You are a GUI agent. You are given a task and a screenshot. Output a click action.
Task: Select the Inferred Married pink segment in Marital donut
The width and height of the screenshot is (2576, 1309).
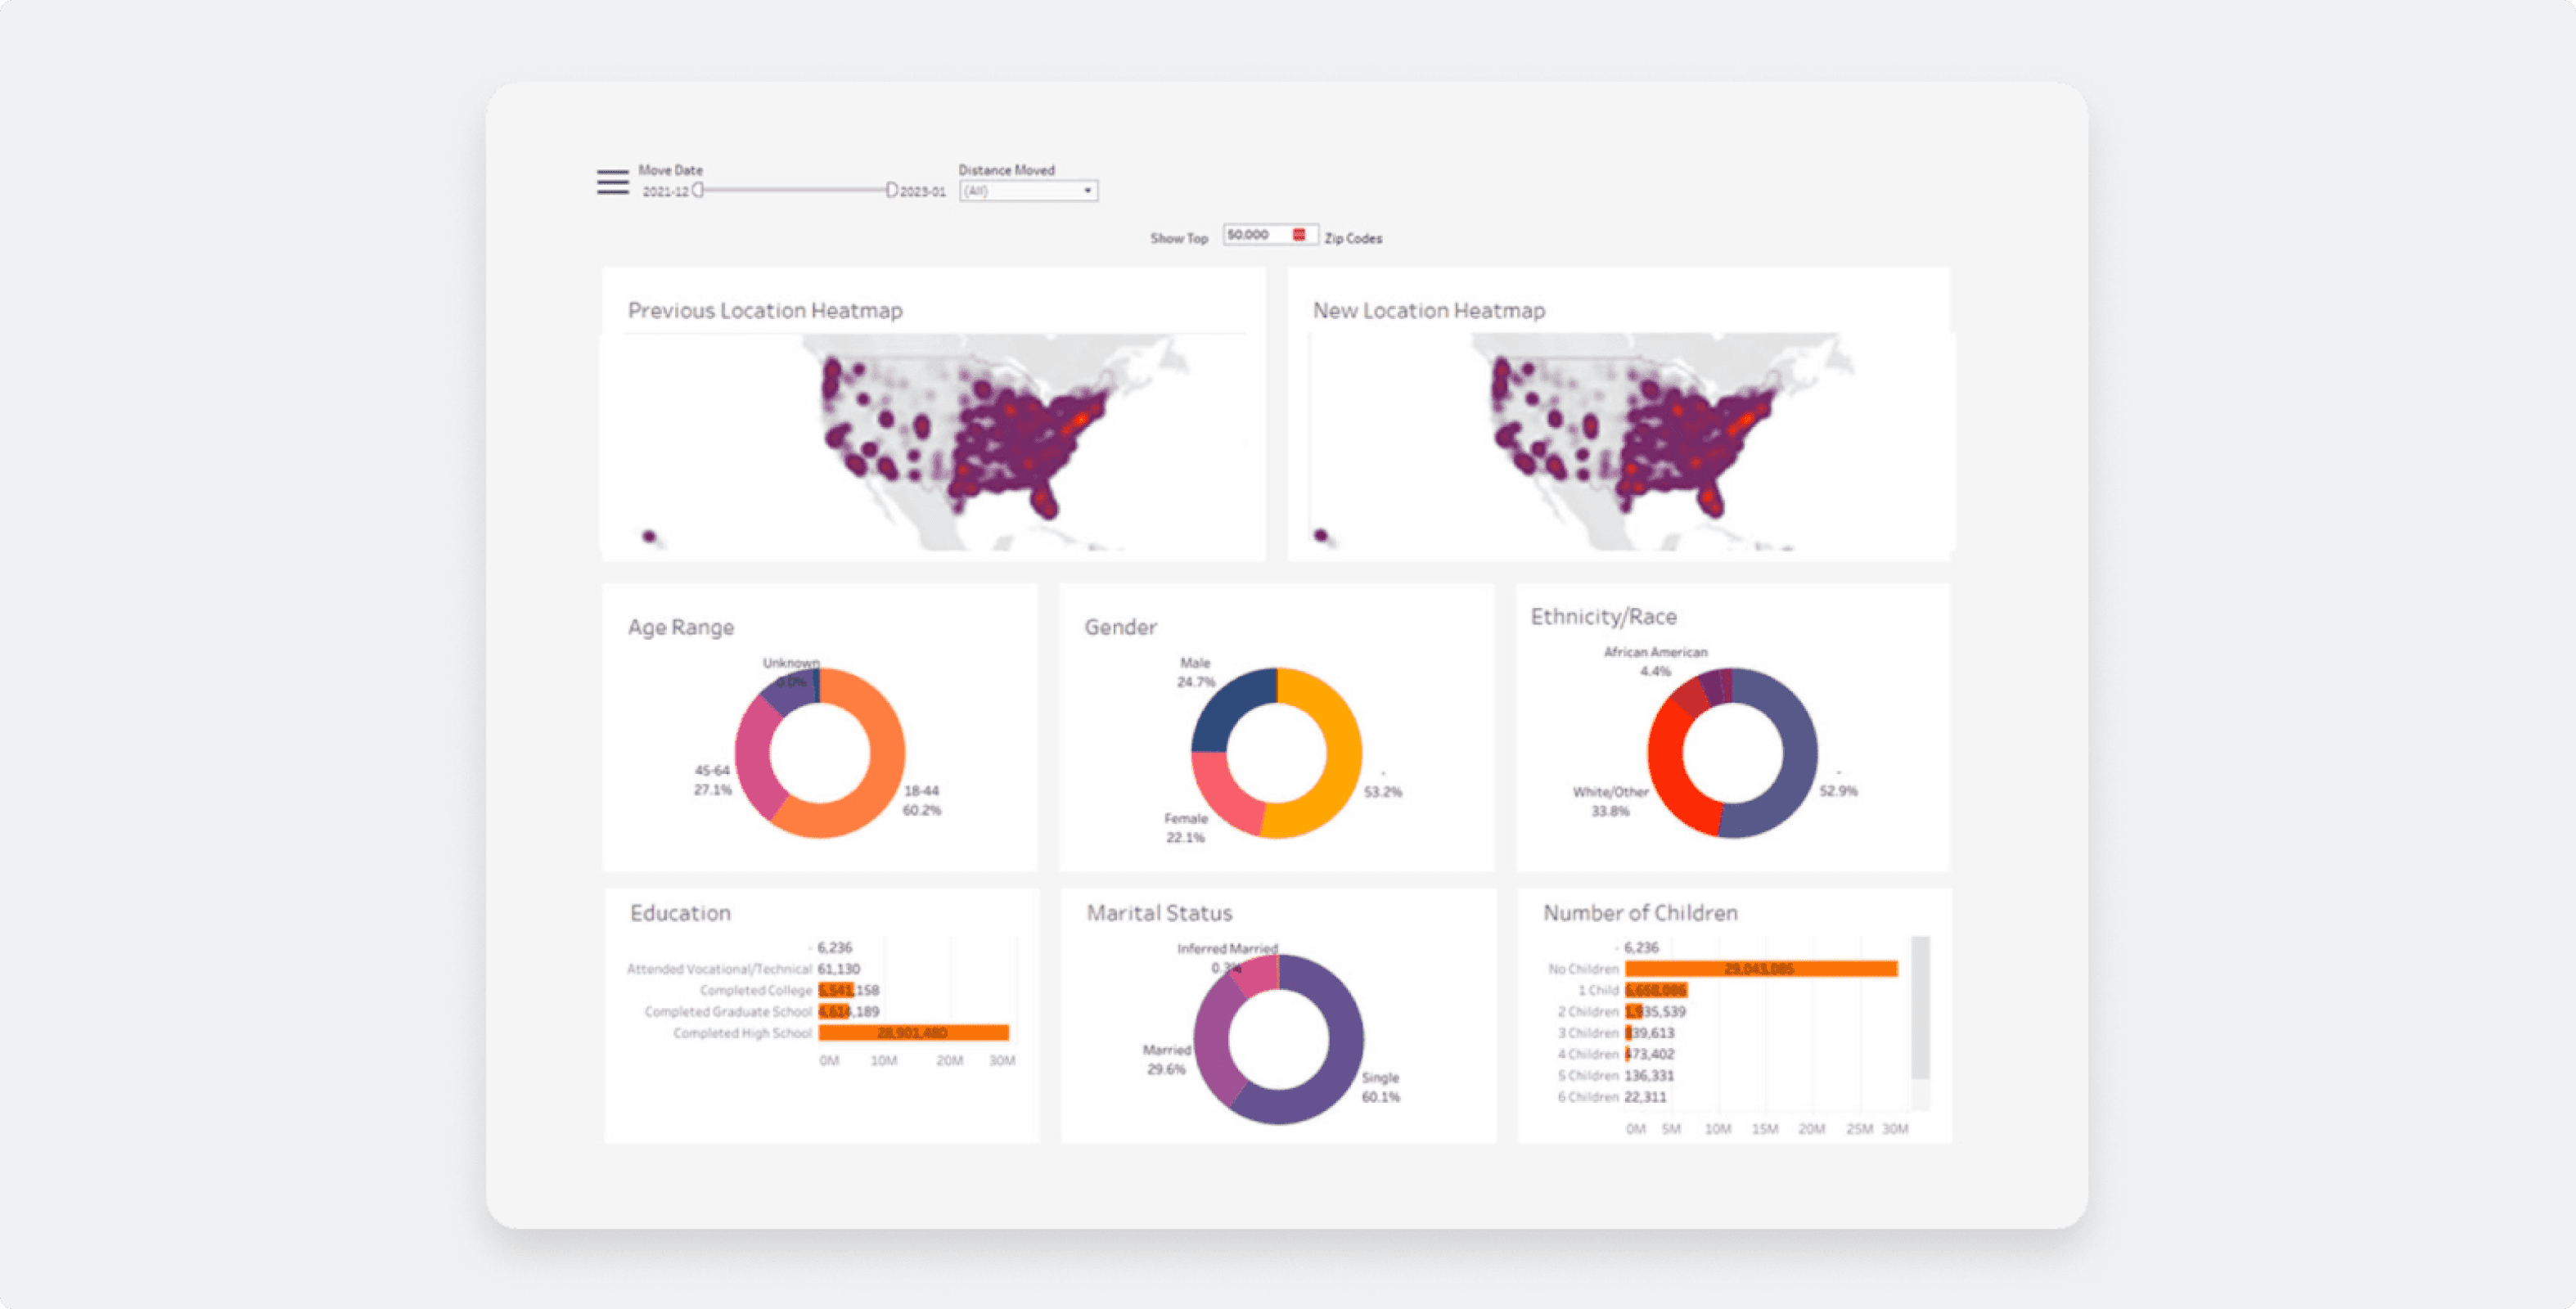tap(1258, 974)
